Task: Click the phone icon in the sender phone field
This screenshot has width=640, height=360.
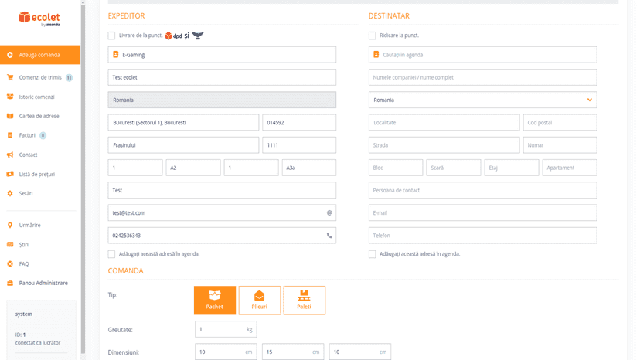Action: point(329,236)
